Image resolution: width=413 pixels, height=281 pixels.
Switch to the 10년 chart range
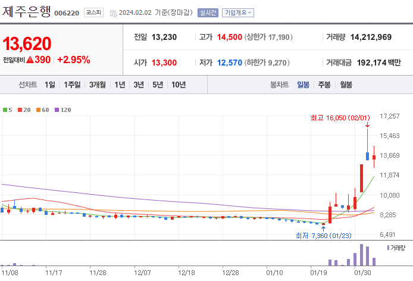(179, 85)
